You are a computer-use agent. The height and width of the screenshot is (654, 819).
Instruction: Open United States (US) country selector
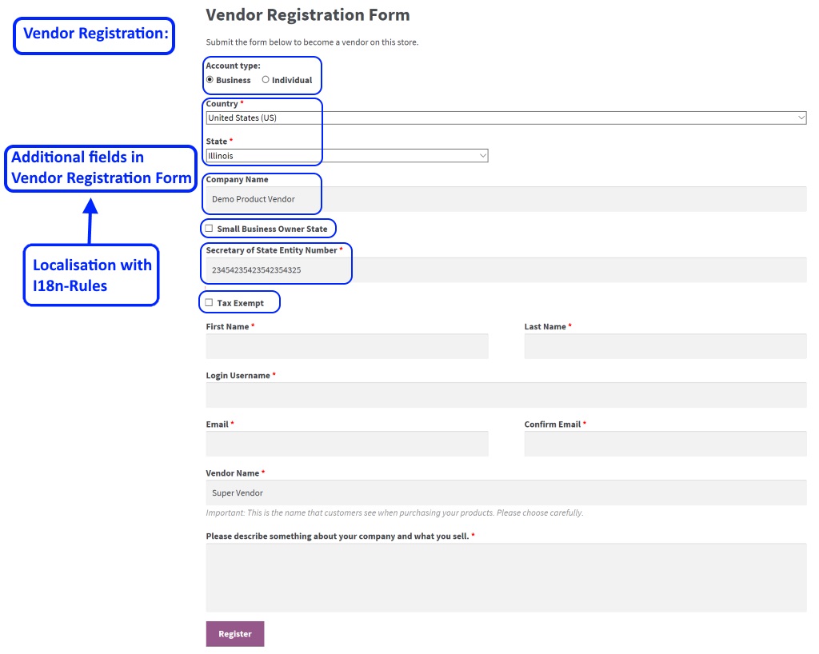pos(506,118)
